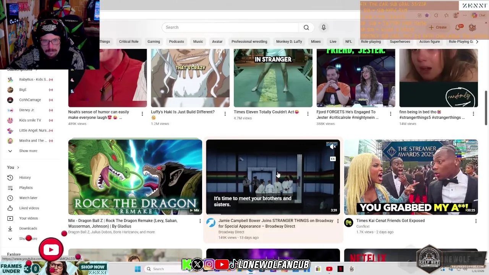The width and height of the screenshot is (489, 275).
Task: Open options menu for Luffy's Haki video
Action: (225, 114)
